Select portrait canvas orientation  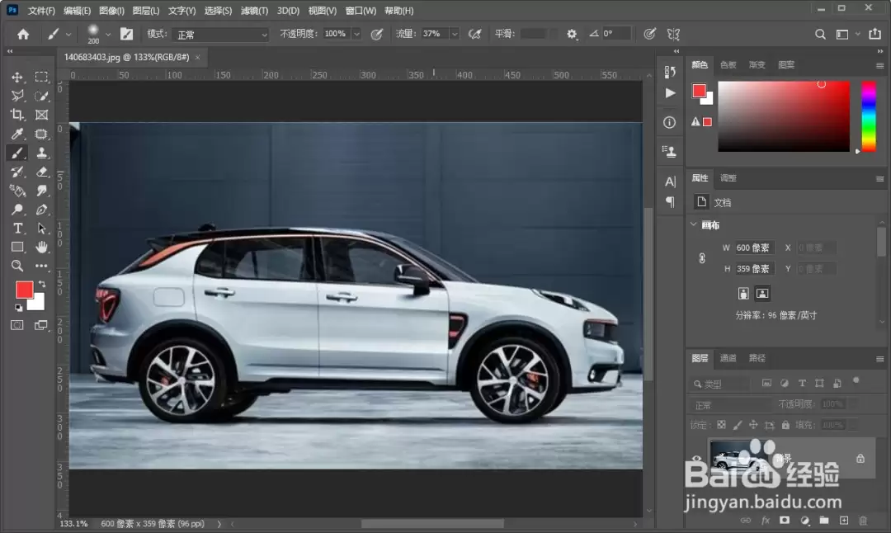(x=743, y=293)
